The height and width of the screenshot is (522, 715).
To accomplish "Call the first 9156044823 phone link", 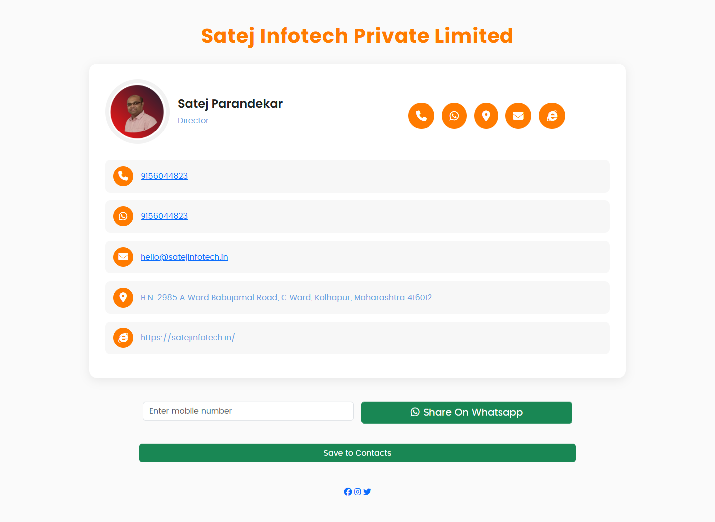I will pos(164,176).
